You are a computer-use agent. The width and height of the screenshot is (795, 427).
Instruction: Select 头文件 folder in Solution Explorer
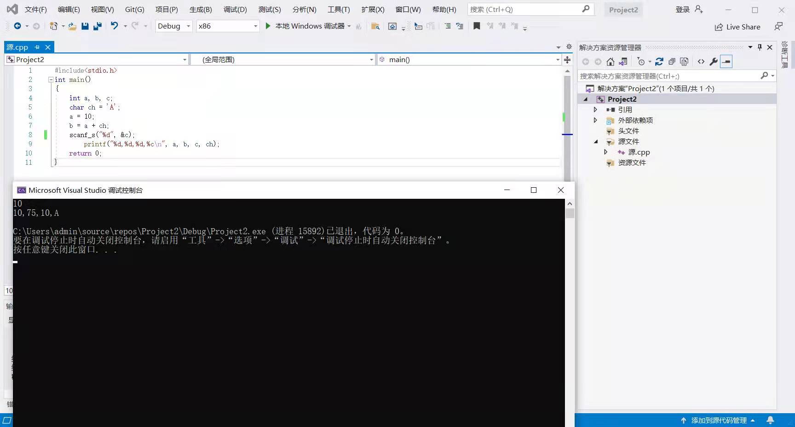628,131
